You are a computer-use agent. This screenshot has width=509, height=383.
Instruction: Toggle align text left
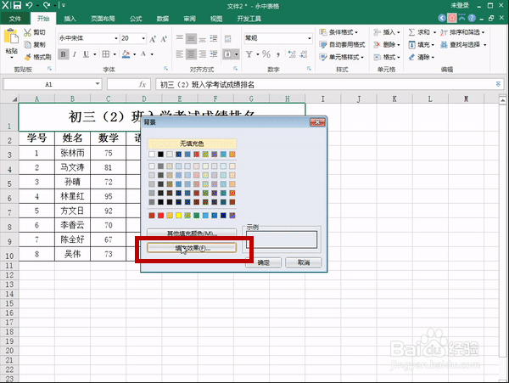coord(180,54)
